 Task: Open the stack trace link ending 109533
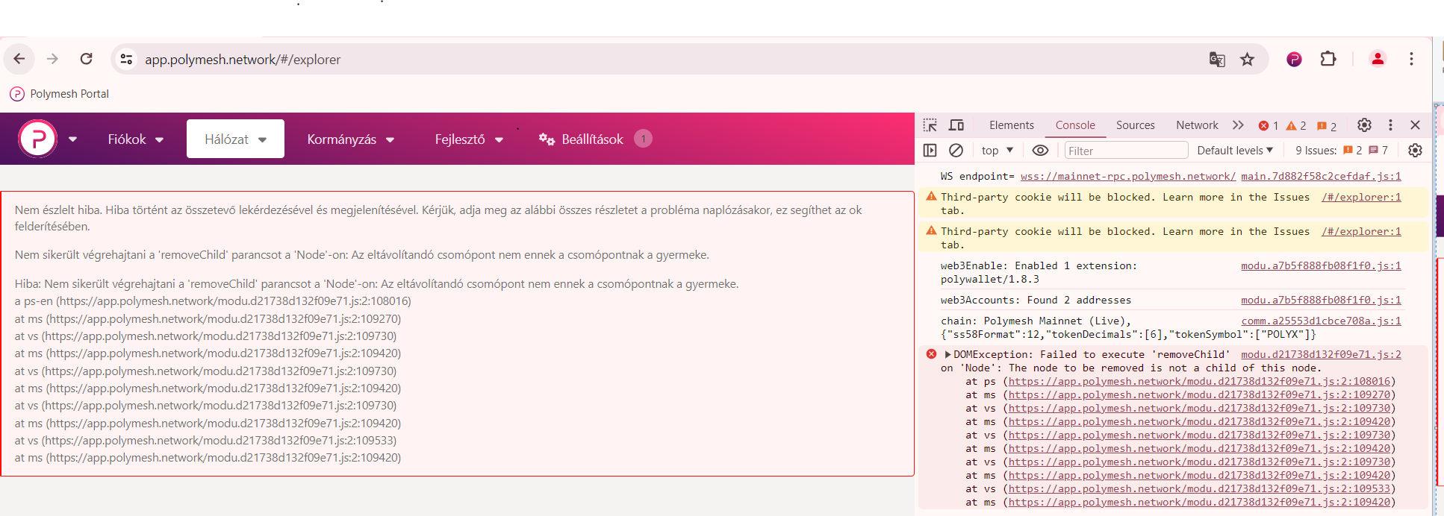coord(1199,489)
